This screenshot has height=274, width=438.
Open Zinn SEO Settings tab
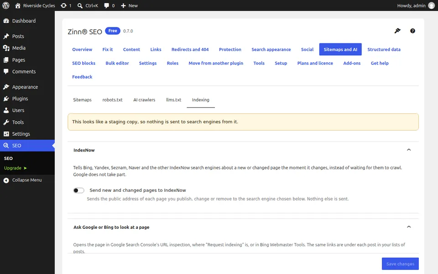tap(148, 63)
